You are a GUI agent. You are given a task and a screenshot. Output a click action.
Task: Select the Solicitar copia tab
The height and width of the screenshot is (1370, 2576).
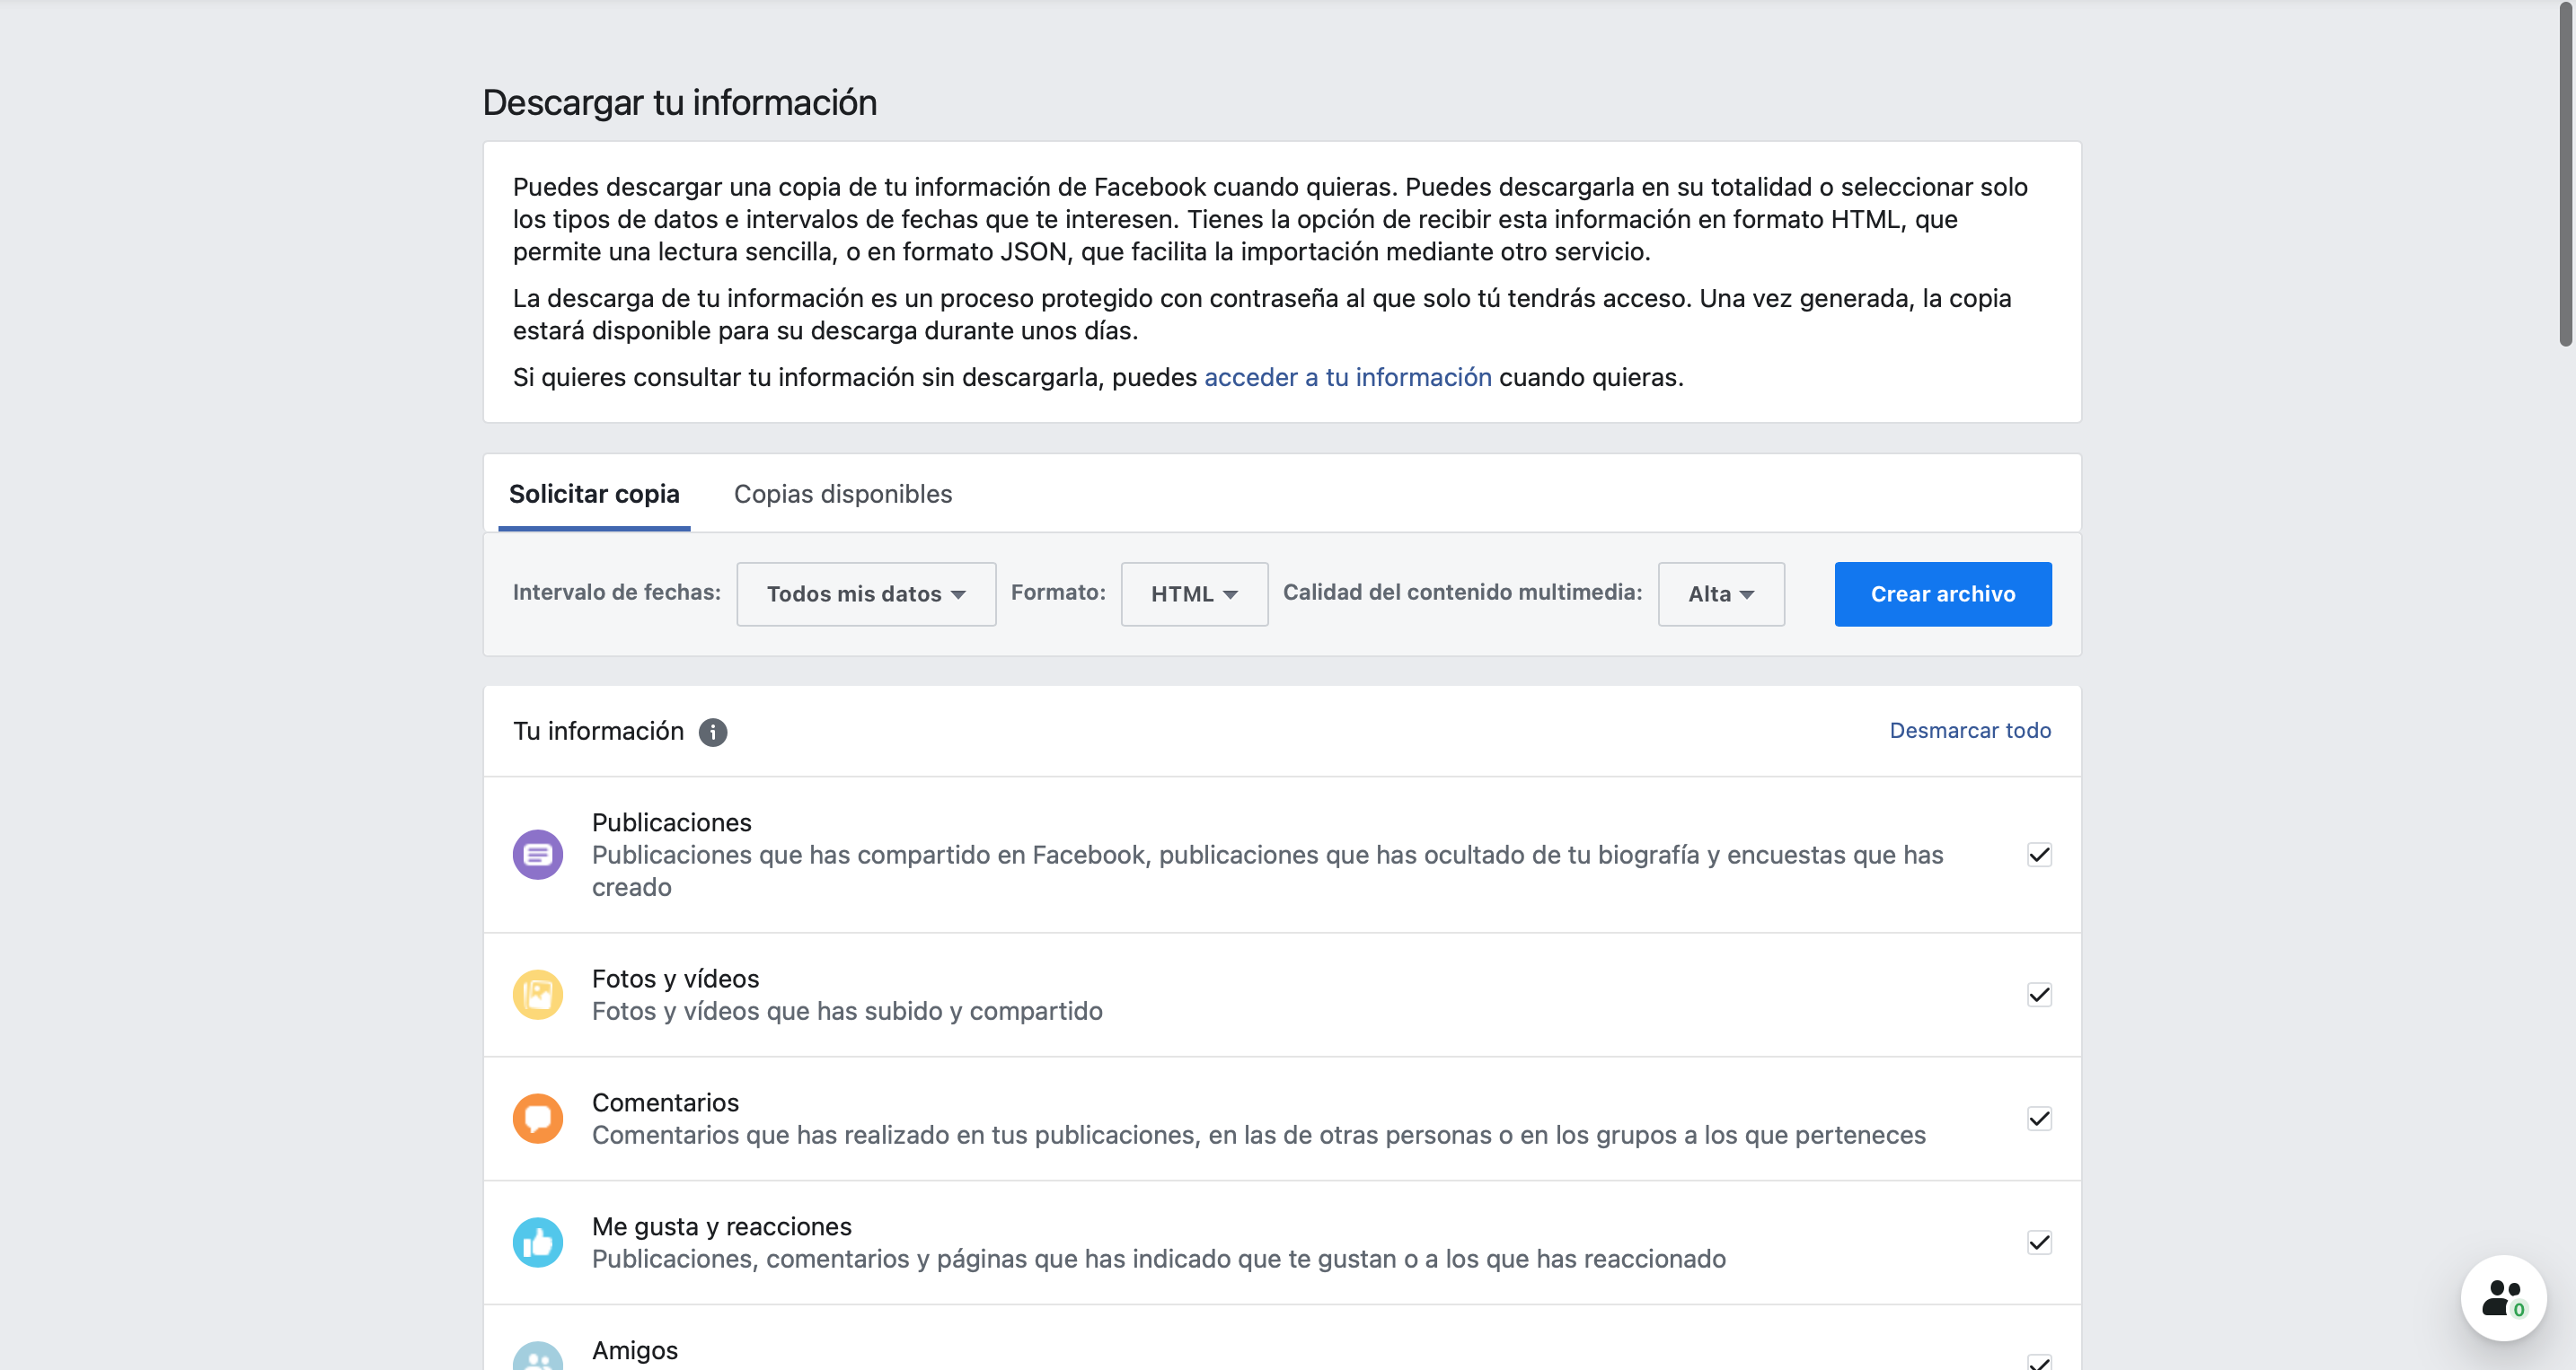click(x=594, y=494)
